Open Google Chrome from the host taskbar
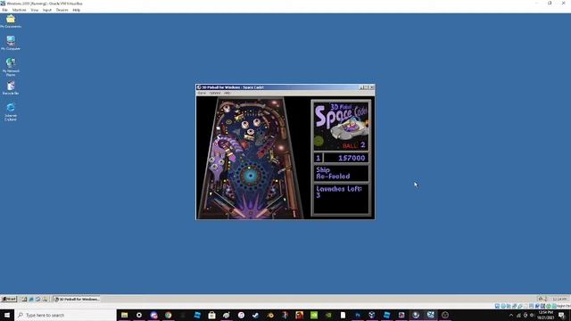Viewport: 571px width, 321px height. [169, 315]
